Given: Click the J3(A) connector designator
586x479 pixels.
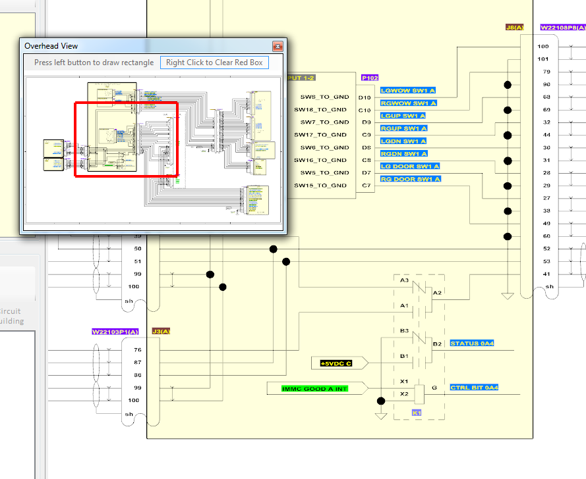Looking at the screenshot, I should point(161,331).
